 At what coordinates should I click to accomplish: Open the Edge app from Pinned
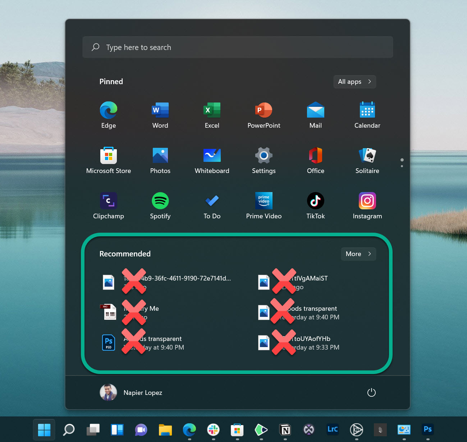click(109, 115)
